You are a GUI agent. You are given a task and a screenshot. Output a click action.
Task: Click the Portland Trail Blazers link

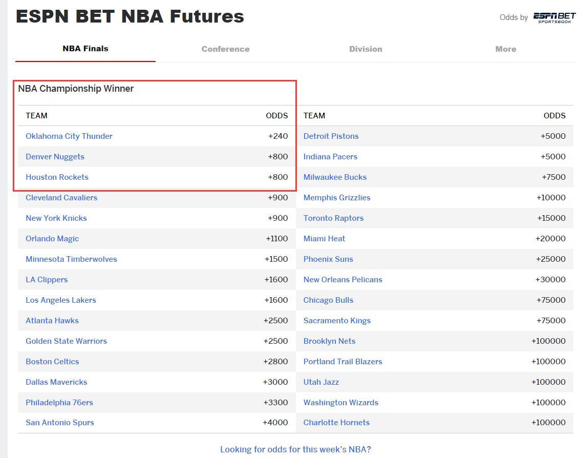343,362
